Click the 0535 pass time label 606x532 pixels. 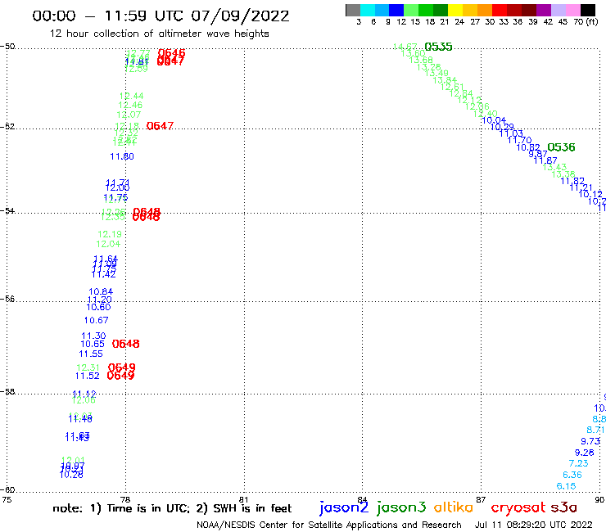tap(438, 47)
